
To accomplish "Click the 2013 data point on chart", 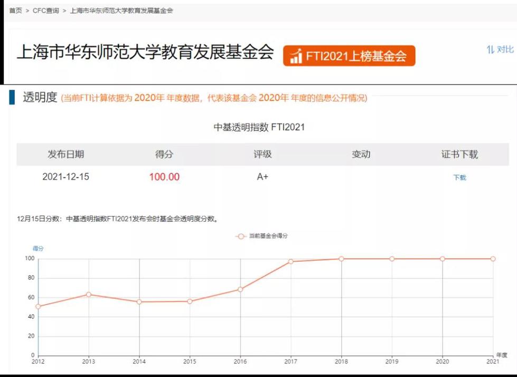I will point(89,294).
